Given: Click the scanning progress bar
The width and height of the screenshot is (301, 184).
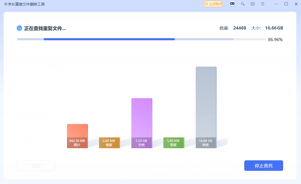Looking at the screenshot, I should click(x=141, y=39).
